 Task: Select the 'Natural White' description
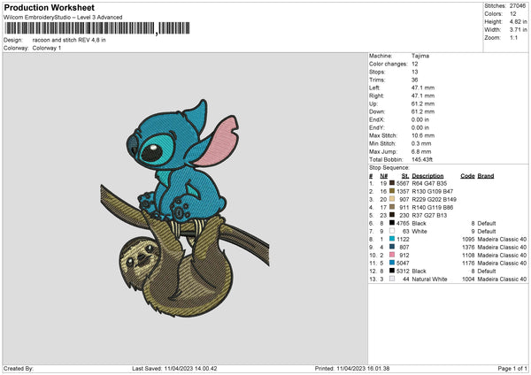(429, 279)
